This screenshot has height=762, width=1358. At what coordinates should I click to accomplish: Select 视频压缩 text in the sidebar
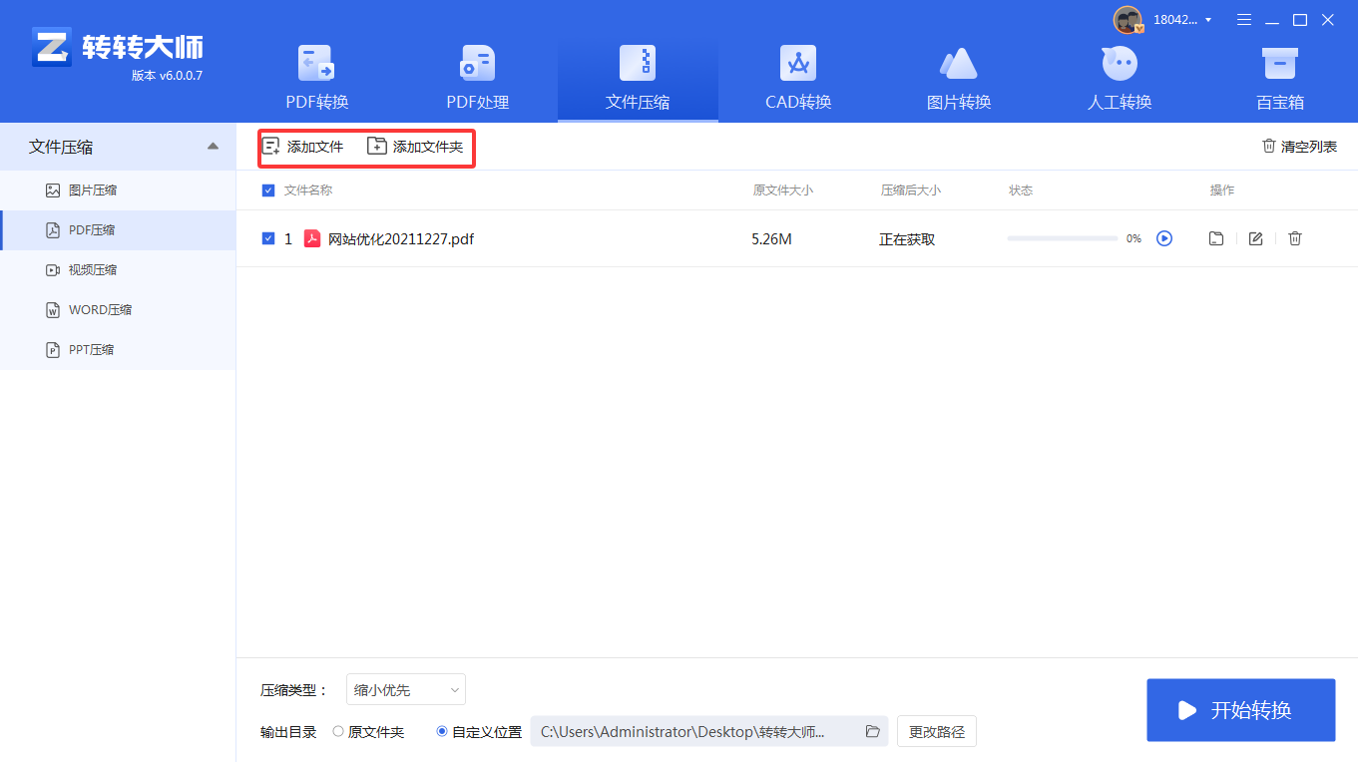tap(93, 269)
